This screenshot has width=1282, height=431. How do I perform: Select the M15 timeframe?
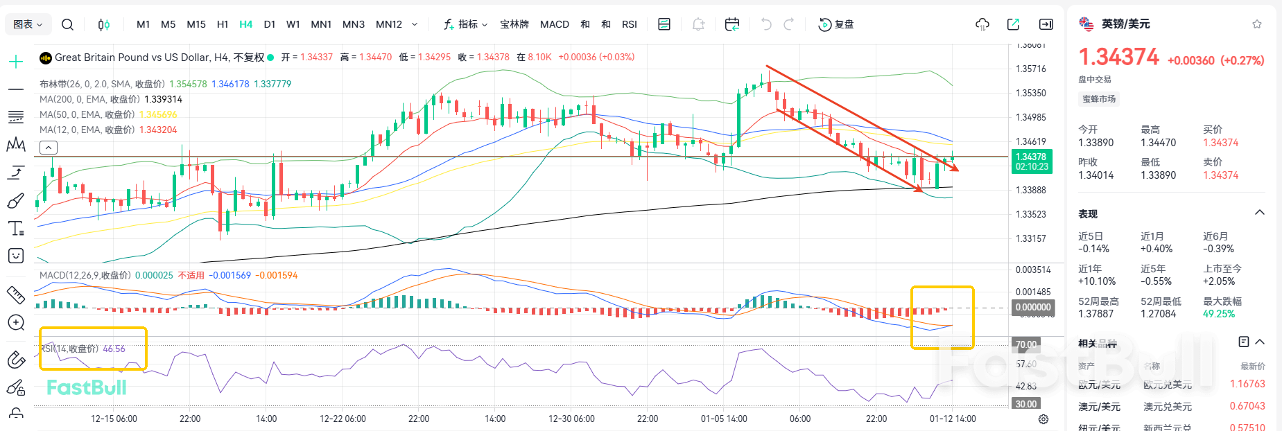[x=196, y=24]
